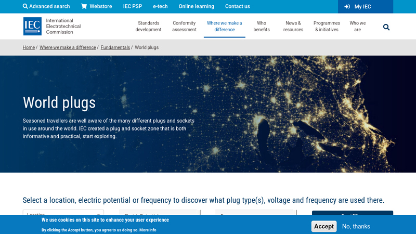Open the Online learning link
The height and width of the screenshot is (234, 416).
(196, 7)
